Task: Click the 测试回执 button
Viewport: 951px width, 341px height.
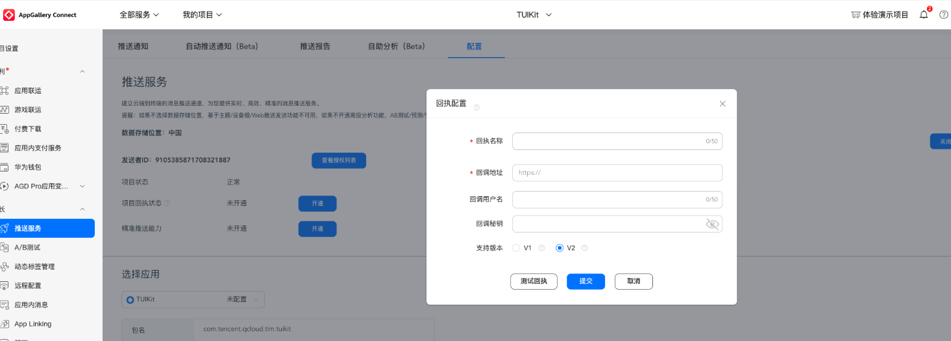Action: click(x=534, y=281)
